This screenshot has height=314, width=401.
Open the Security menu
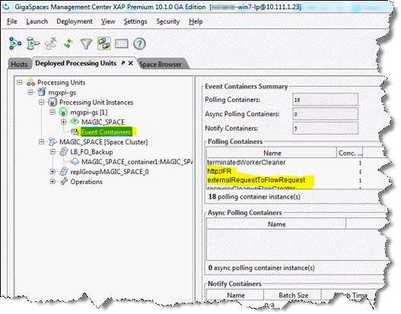click(167, 21)
